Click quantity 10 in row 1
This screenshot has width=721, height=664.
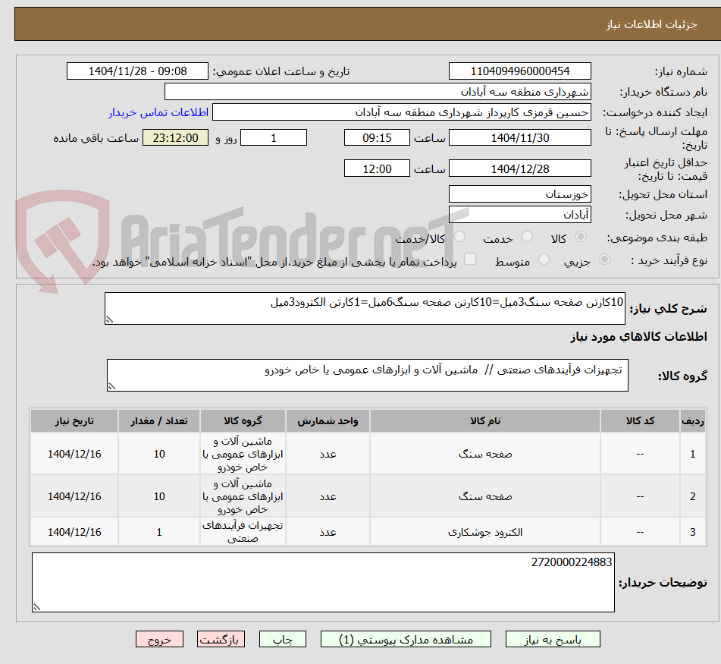[x=159, y=454]
